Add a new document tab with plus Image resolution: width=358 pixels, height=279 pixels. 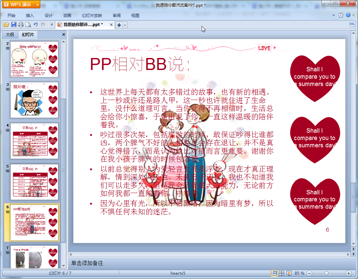[x=119, y=25]
